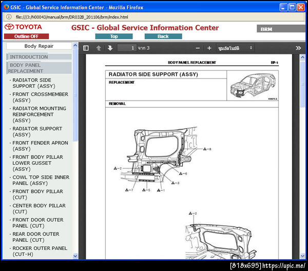Click the RADIATOR SIDE SUPPORT (ASSY) title
The image size is (308, 271).
[153, 74]
